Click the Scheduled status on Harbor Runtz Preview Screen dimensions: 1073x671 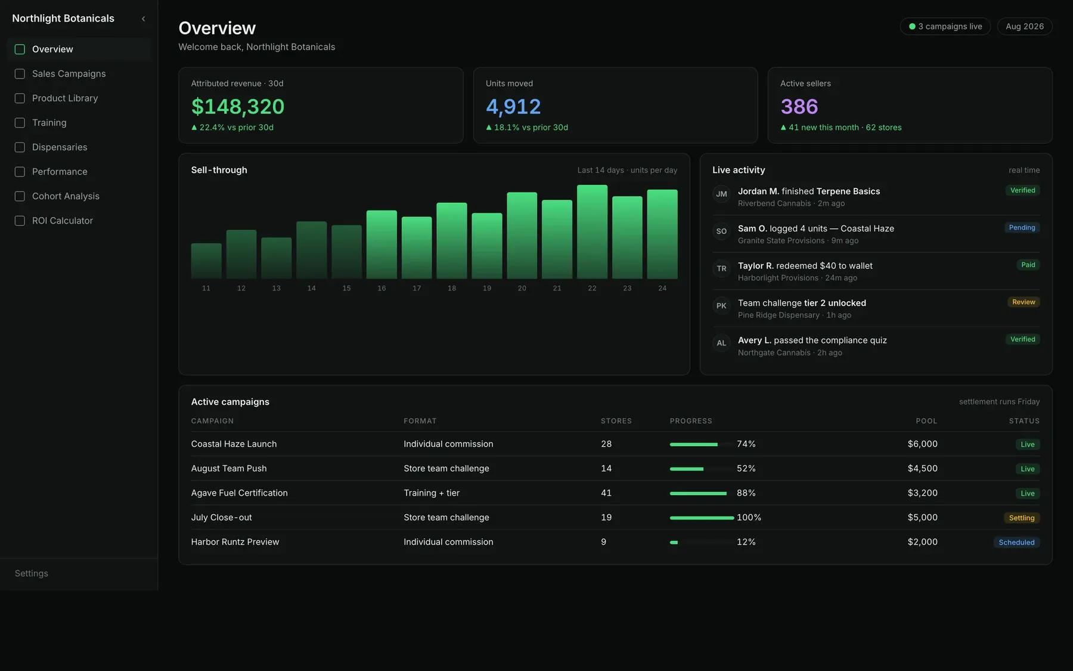coord(1016,542)
